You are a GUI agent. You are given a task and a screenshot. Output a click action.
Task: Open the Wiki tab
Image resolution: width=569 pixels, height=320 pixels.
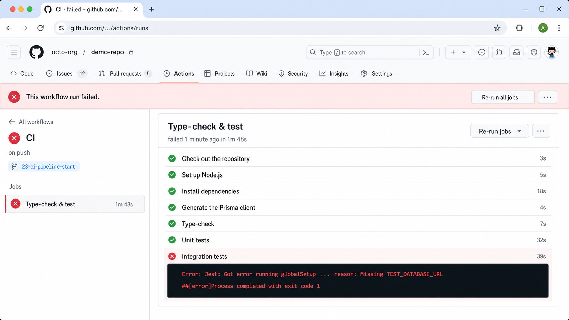[257, 74]
